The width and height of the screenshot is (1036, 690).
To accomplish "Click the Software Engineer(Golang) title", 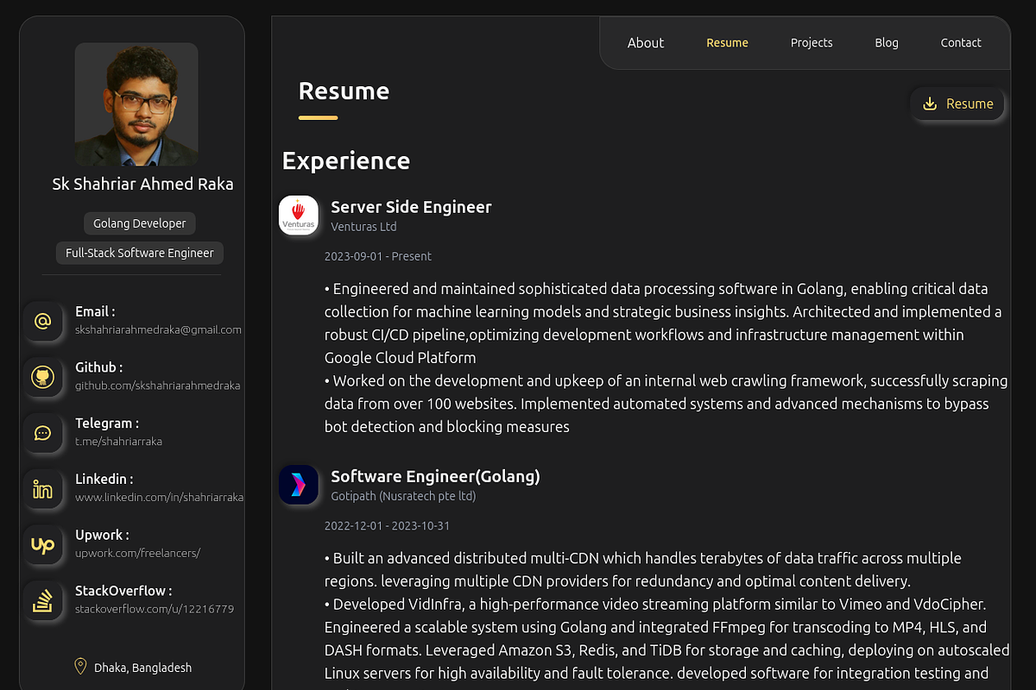I will [x=435, y=476].
